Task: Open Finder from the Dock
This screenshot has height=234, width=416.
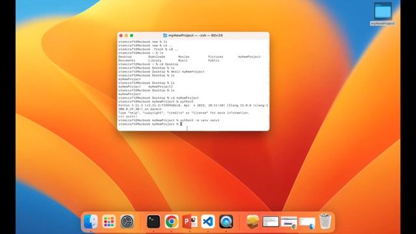Action: point(91,221)
